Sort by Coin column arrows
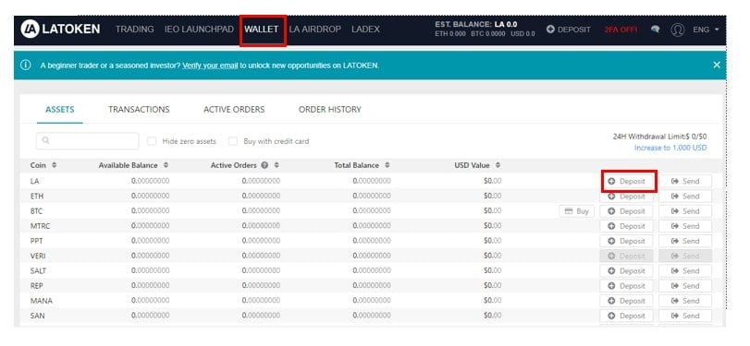 coord(54,165)
